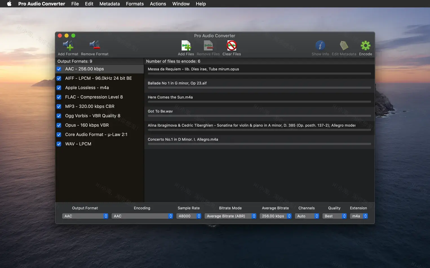Screen dimensions: 430x268
Task: Uncheck the MP3 - 320.00 kbps CBR format
Action: 59,106
